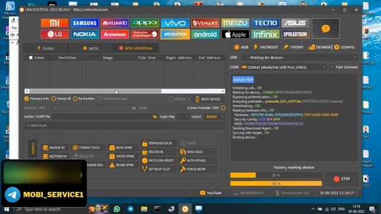Image resolution: width=381 pixels, height=214 pixels.
Task: Select the Tecno brand icon
Action: 266,23
